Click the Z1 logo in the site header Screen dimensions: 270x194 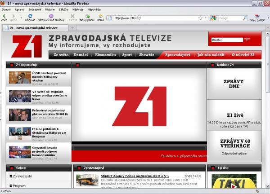pos(27,46)
